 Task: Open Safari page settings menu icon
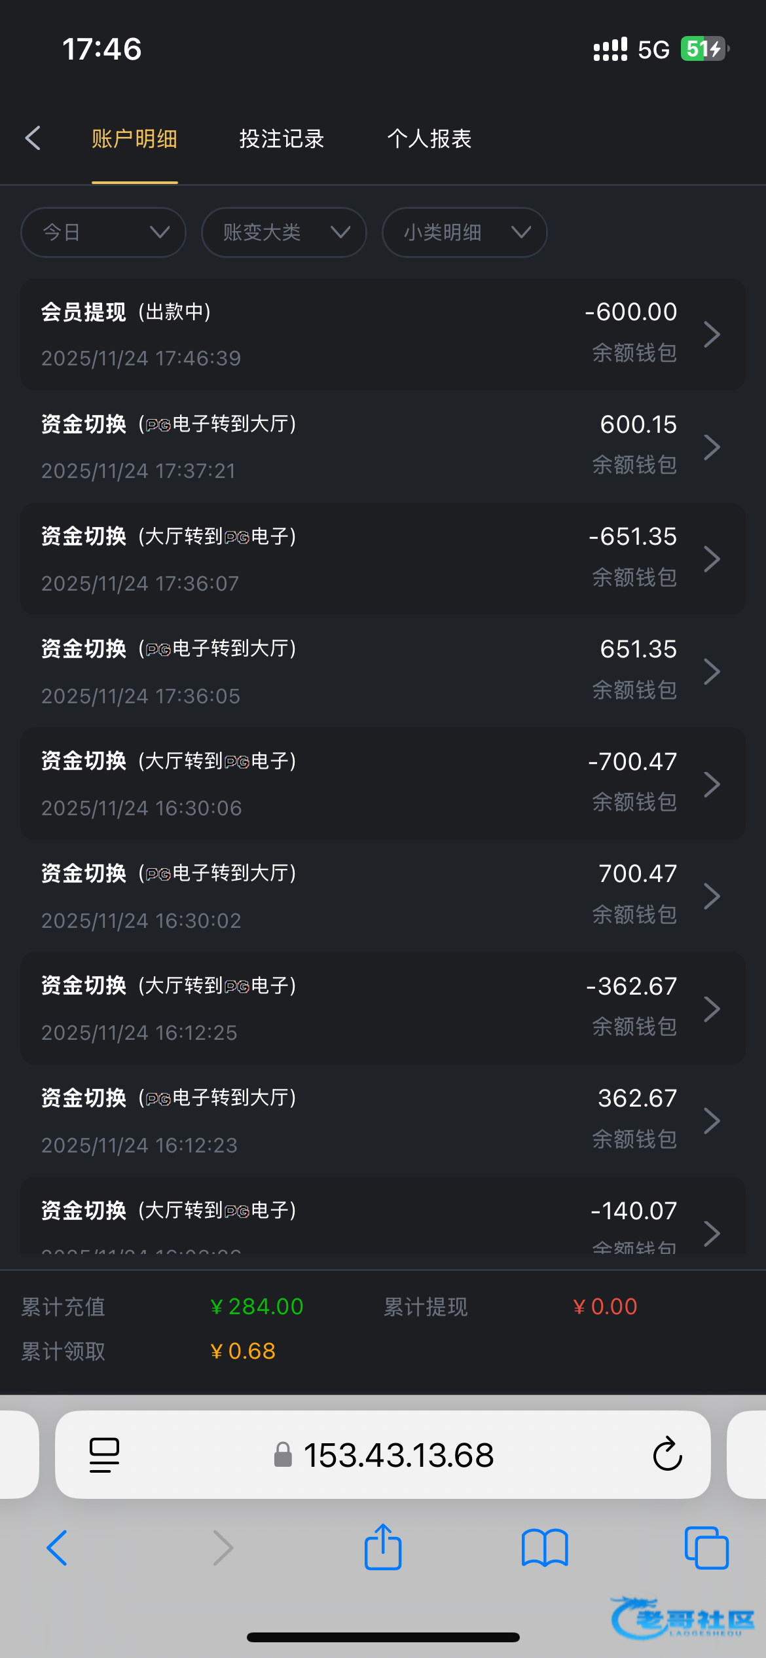tap(104, 1454)
